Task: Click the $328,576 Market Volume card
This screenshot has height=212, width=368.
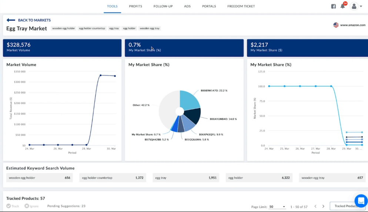Action: click(x=62, y=48)
